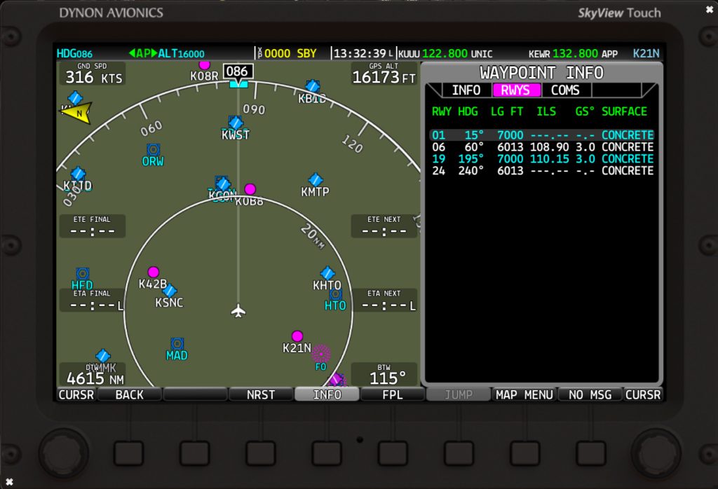
Task: Select the RWYS tab
Action: coord(516,90)
